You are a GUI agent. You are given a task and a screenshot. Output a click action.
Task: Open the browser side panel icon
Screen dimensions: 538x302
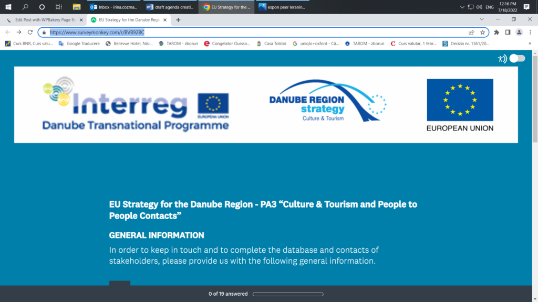click(508, 32)
